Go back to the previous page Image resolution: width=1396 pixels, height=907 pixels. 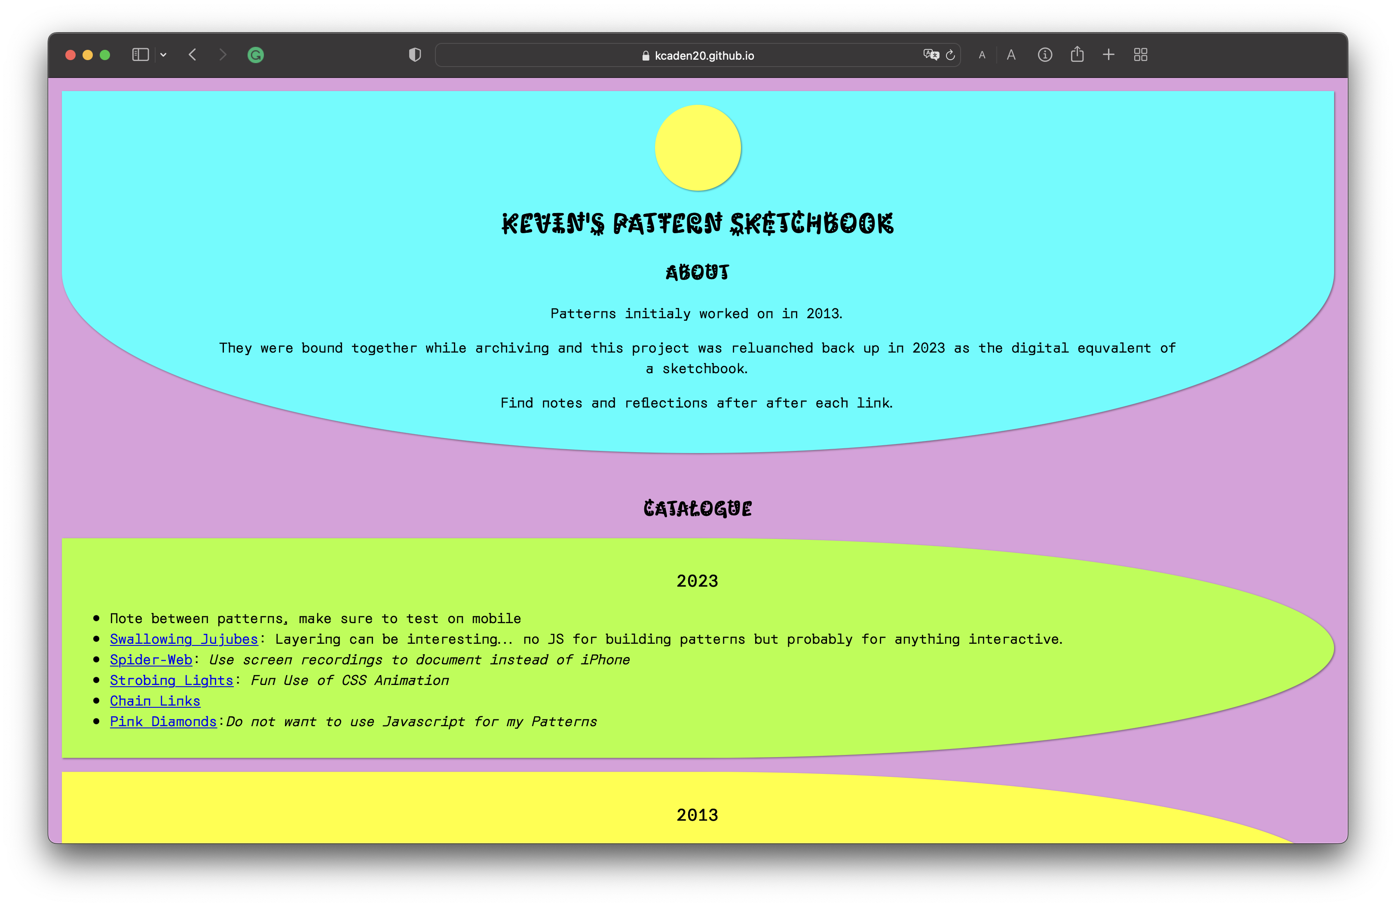coord(193,55)
